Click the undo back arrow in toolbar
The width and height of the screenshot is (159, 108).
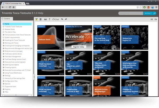pyautogui.click(x=62, y=19)
